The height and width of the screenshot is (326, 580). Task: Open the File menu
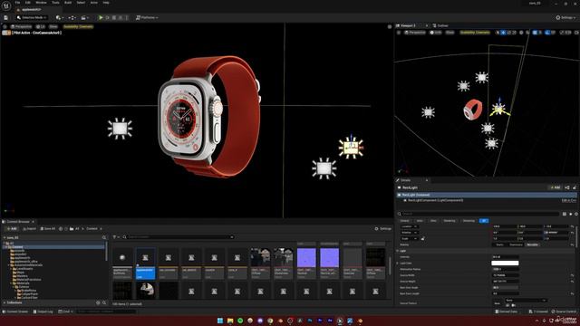tap(17, 2)
